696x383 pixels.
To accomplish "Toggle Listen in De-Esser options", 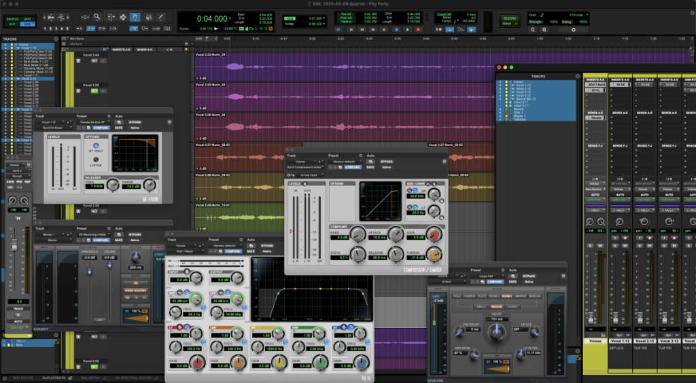I will click(x=96, y=160).
